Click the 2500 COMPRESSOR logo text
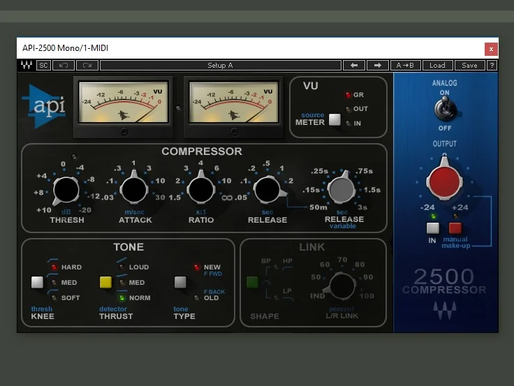Viewport: 514px width, 386px height. (444, 281)
